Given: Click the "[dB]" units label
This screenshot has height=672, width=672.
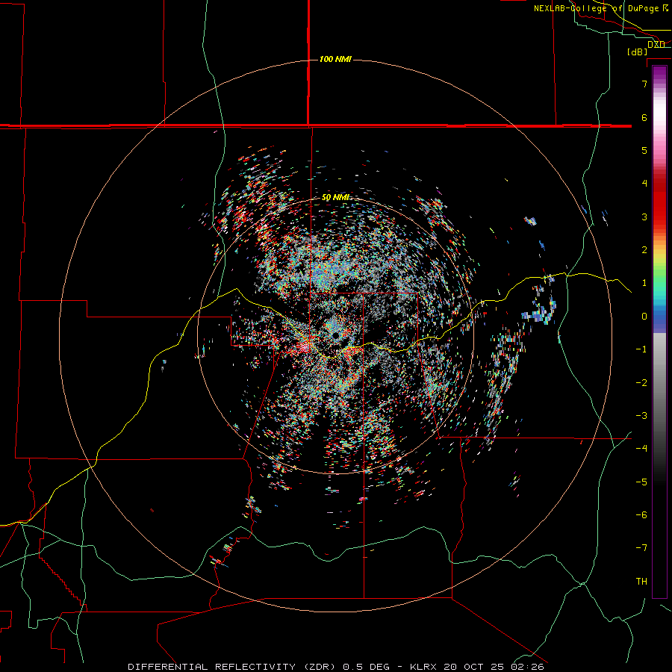Looking at the screenshot, I should 638,52.
